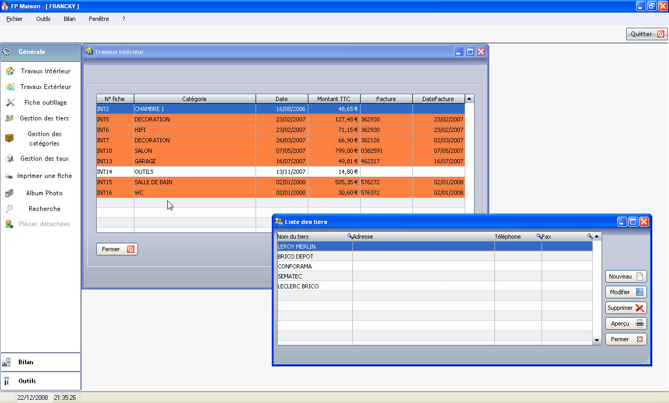This screenshot has height=403, width=669.
Task: Open Gestion des tiers in sidebar
Action: coord(44,118)
